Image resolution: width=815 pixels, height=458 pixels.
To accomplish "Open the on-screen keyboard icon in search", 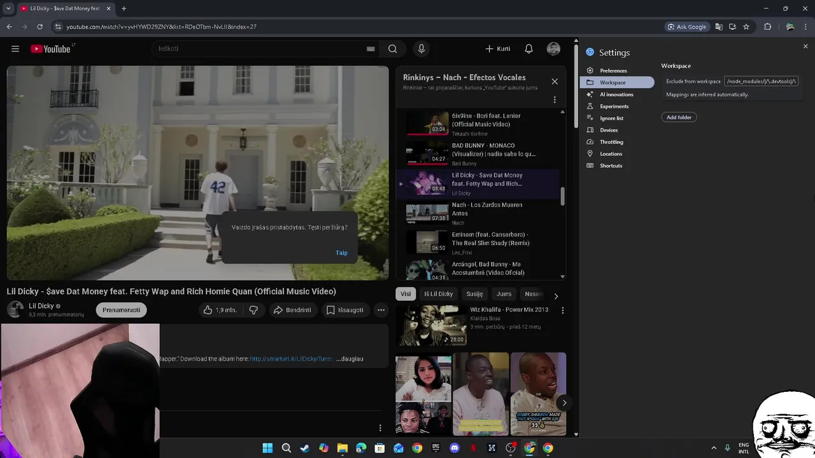I will (x=371, y=49).
